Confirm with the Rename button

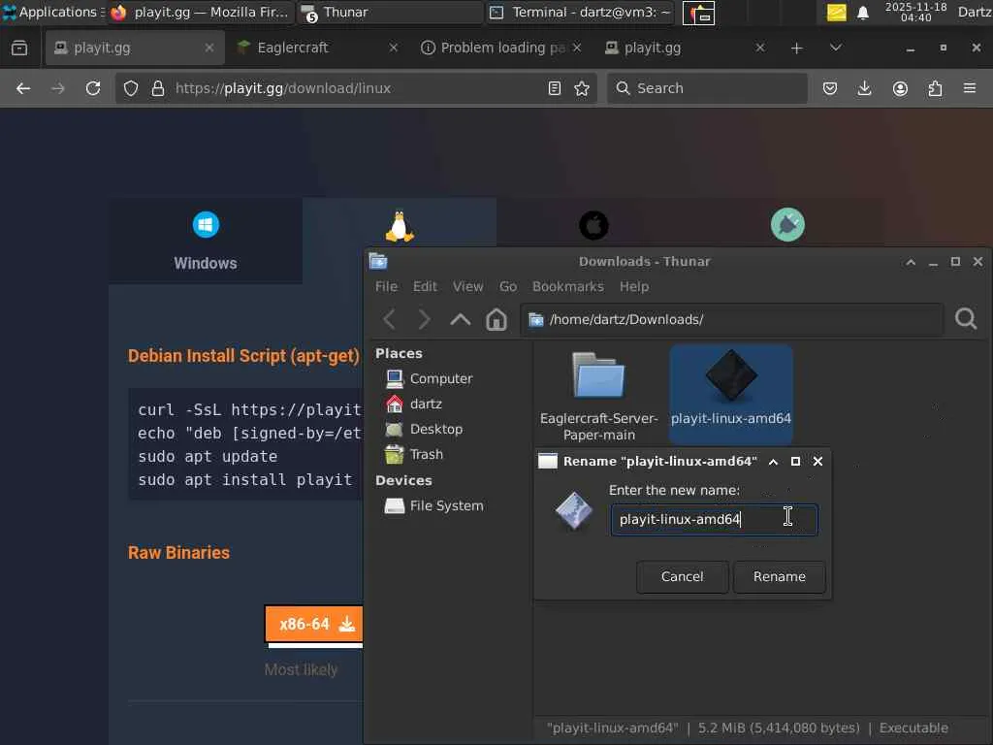779,576
